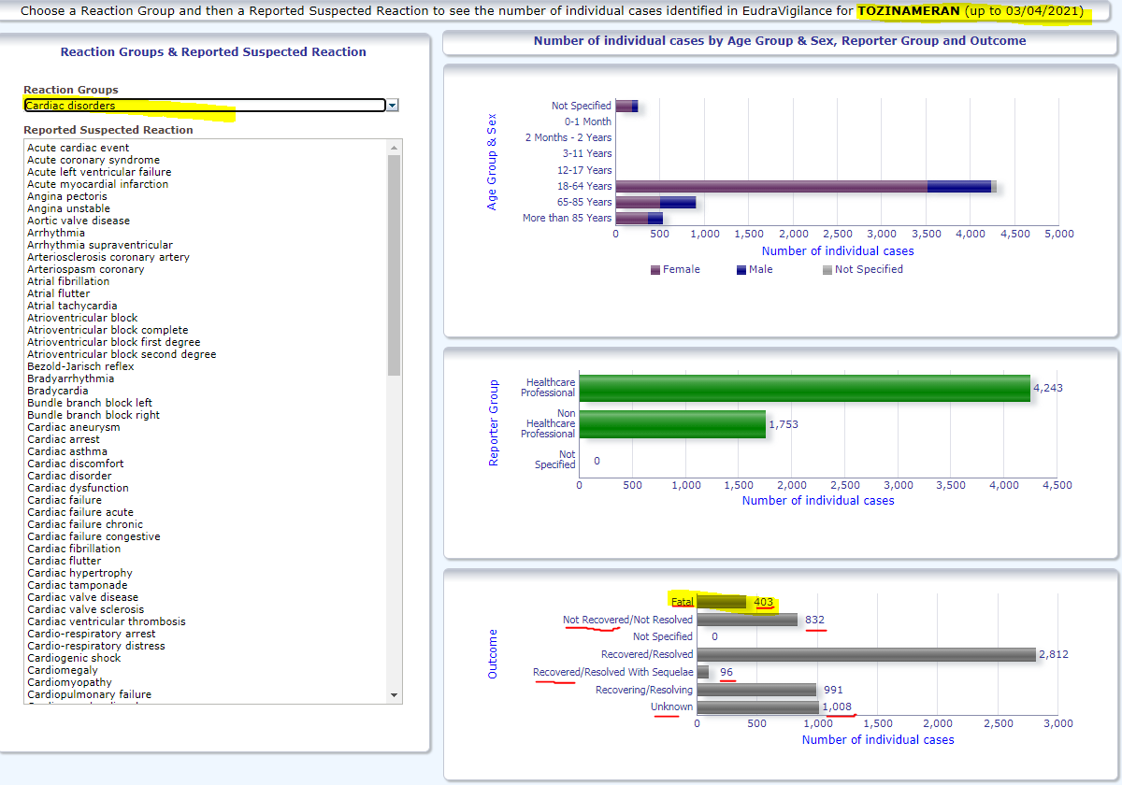Screen dimensions: 1122x785
Task: Select Cardiogenic shock reaction
Action: click(74, 658)
